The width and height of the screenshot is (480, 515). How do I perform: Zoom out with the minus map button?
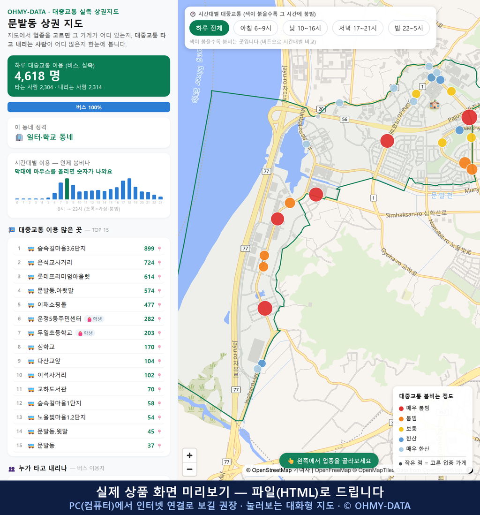(x=189, y=469)
